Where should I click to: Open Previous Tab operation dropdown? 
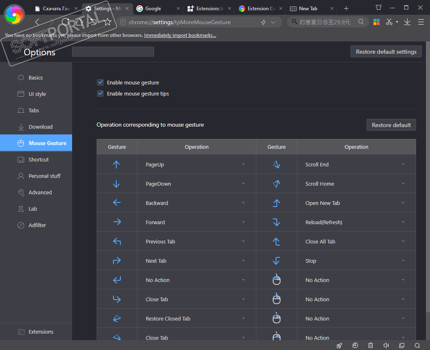click(197, 241)
